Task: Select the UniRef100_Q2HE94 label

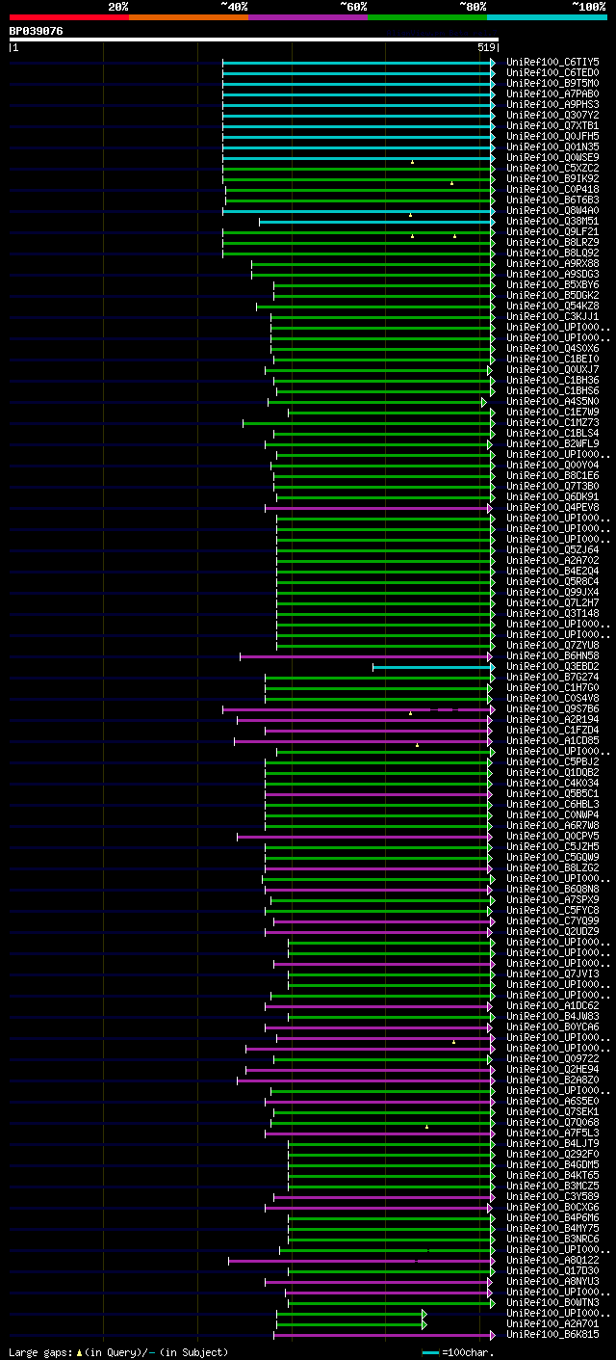Action: [553, 1069]
